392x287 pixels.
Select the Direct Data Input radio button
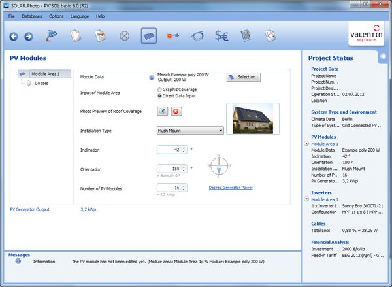pos(160,95)
